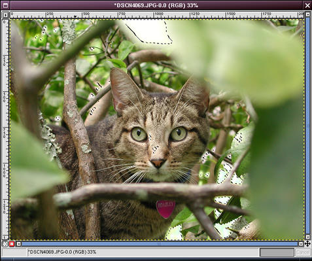Click the DSCN4069.JPG title bar

pyautogui.click(x=156, y=5)
